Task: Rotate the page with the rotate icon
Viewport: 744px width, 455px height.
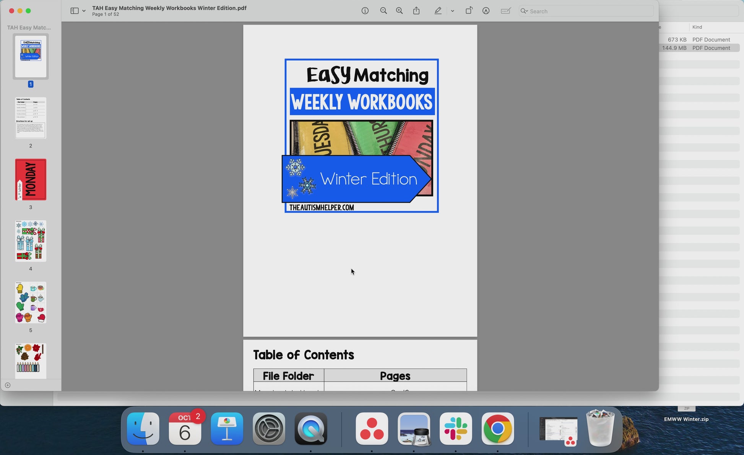Action: [469, 11]
